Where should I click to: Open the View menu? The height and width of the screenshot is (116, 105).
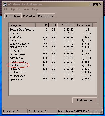click(x=26, y=9)
